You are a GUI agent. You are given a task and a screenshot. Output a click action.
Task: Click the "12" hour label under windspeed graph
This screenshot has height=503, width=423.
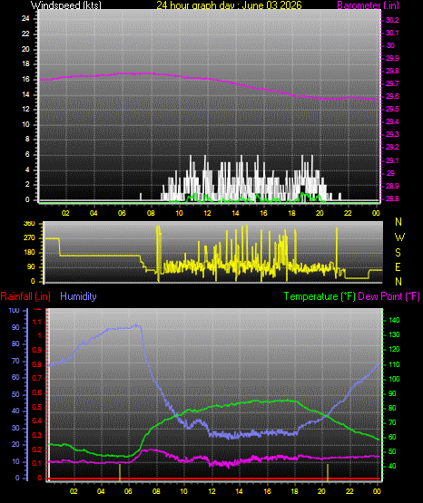point(207,213)
